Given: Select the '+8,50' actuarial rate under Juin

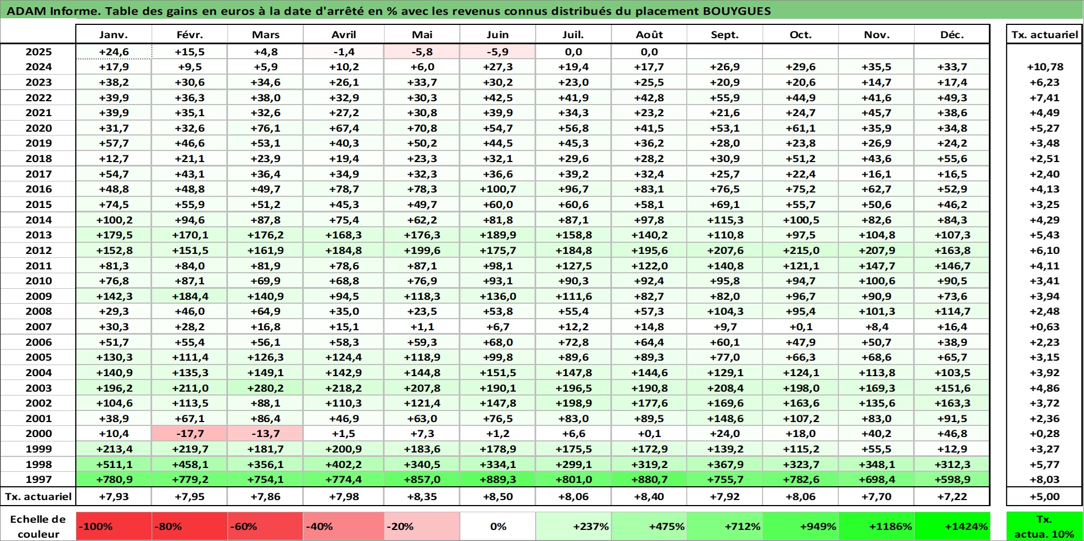Looking at the screenshot, I should click(x=498, y=496).
